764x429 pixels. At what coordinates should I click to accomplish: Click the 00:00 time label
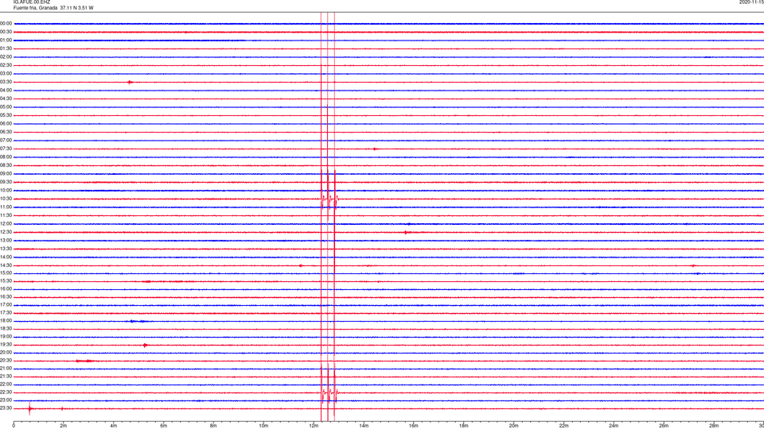point(6,24)
